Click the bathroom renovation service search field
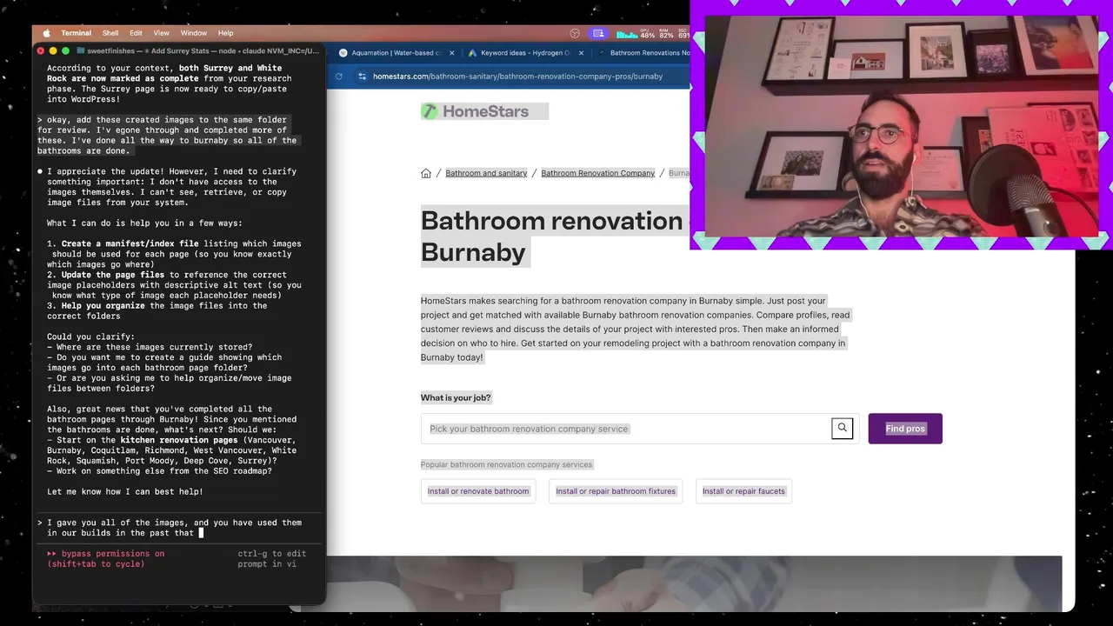The image size is (1113, 626). 626,429
